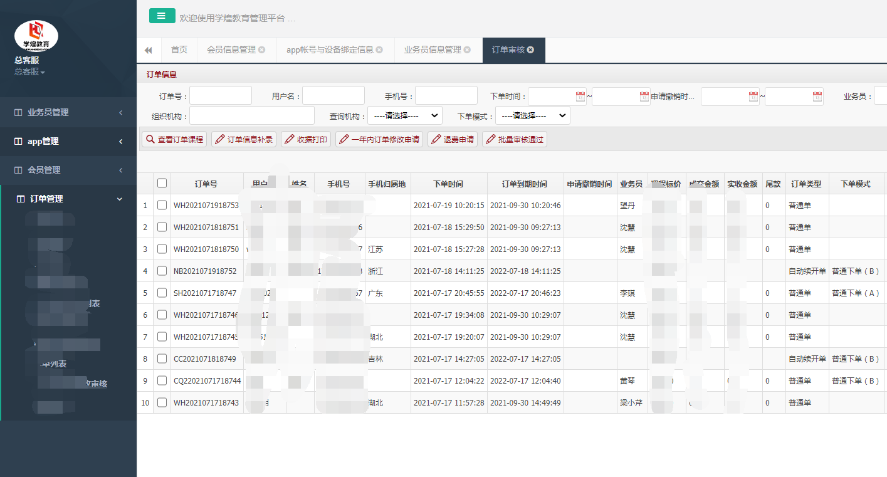Screen dimensions: 887x477
Task: Toggle the select-all checkbox in table header
Action: tap(162, 183)
